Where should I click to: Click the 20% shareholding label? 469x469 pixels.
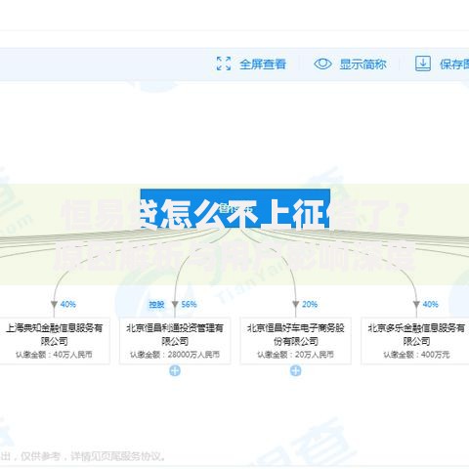pos(310,304)
